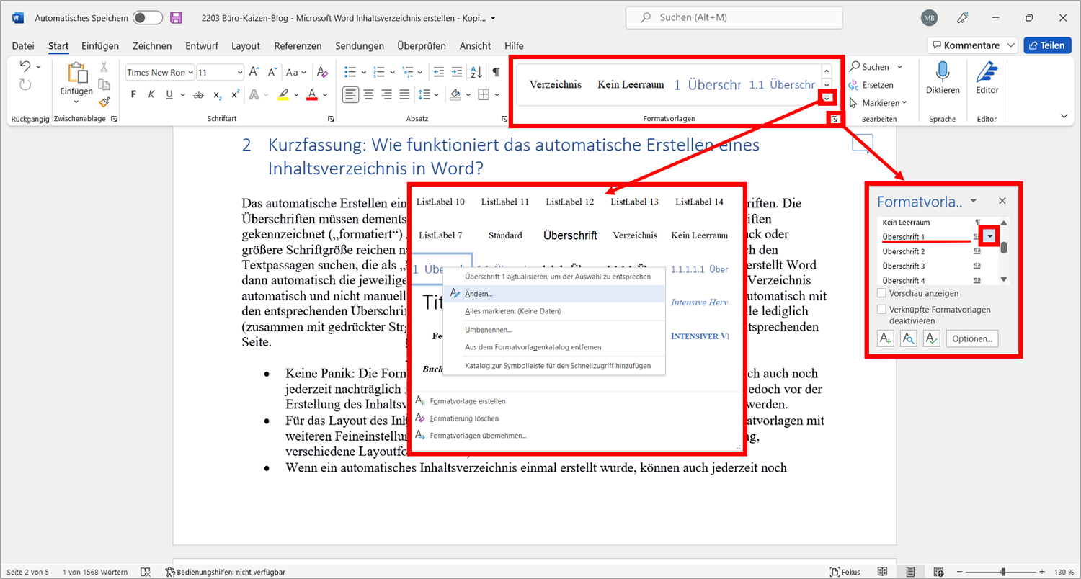
Task: Click the Sort A-Z icon
Action: [476, 72]
